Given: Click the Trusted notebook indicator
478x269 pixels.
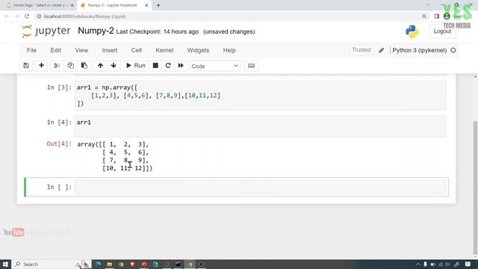Looking at the screenshot, I should point(361,50).
